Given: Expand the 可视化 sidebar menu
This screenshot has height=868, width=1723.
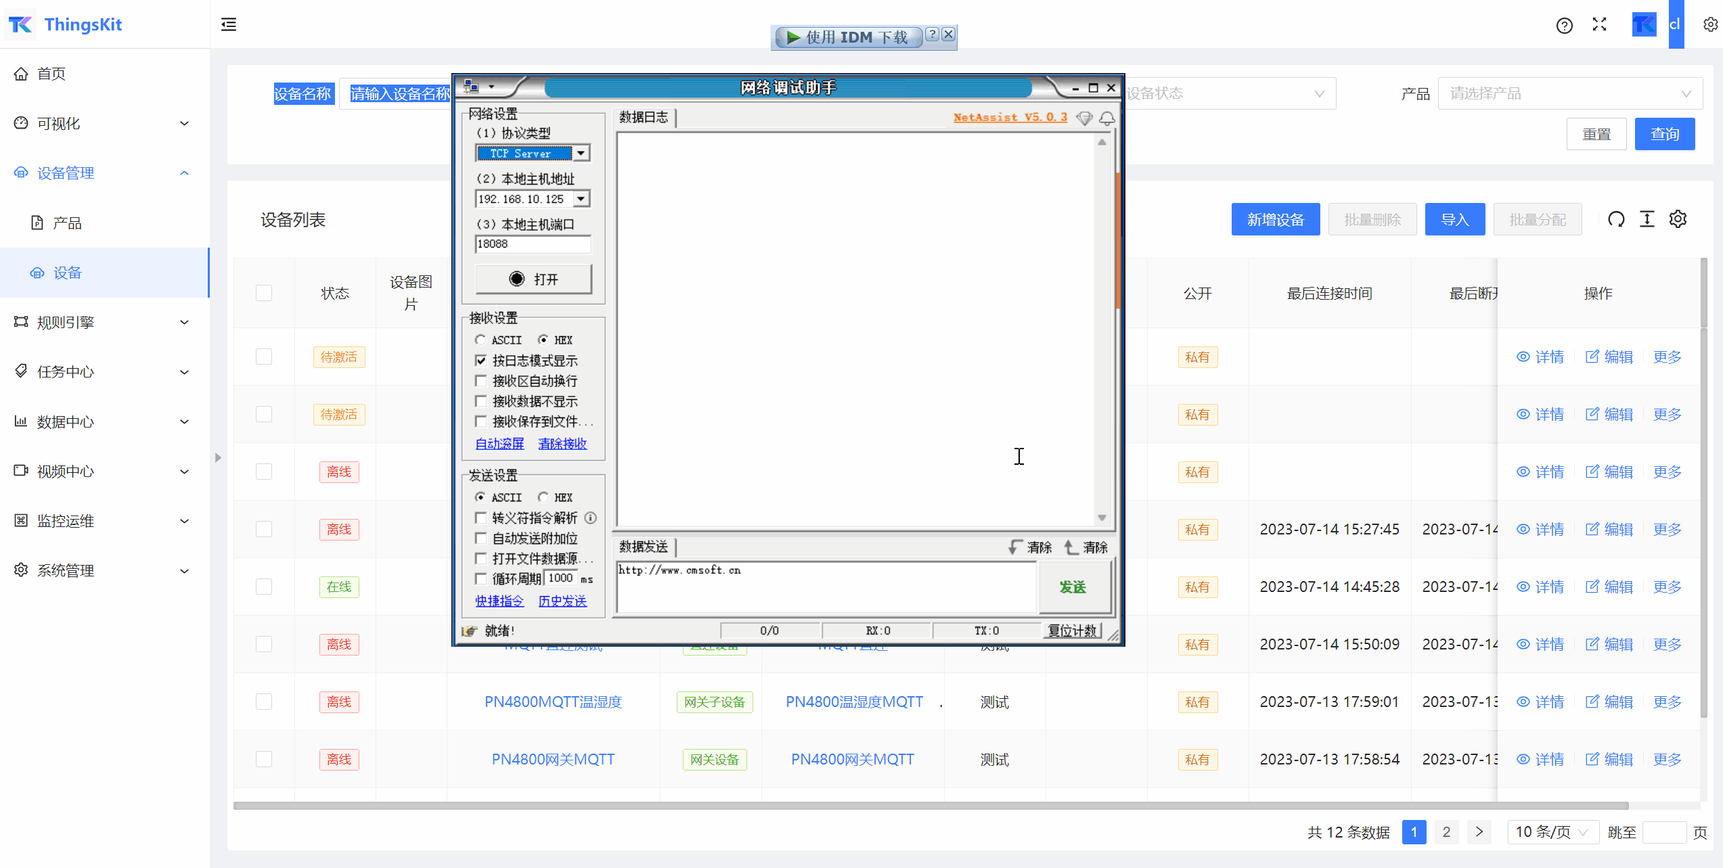Looking at the screenshot, I should 105,123.
